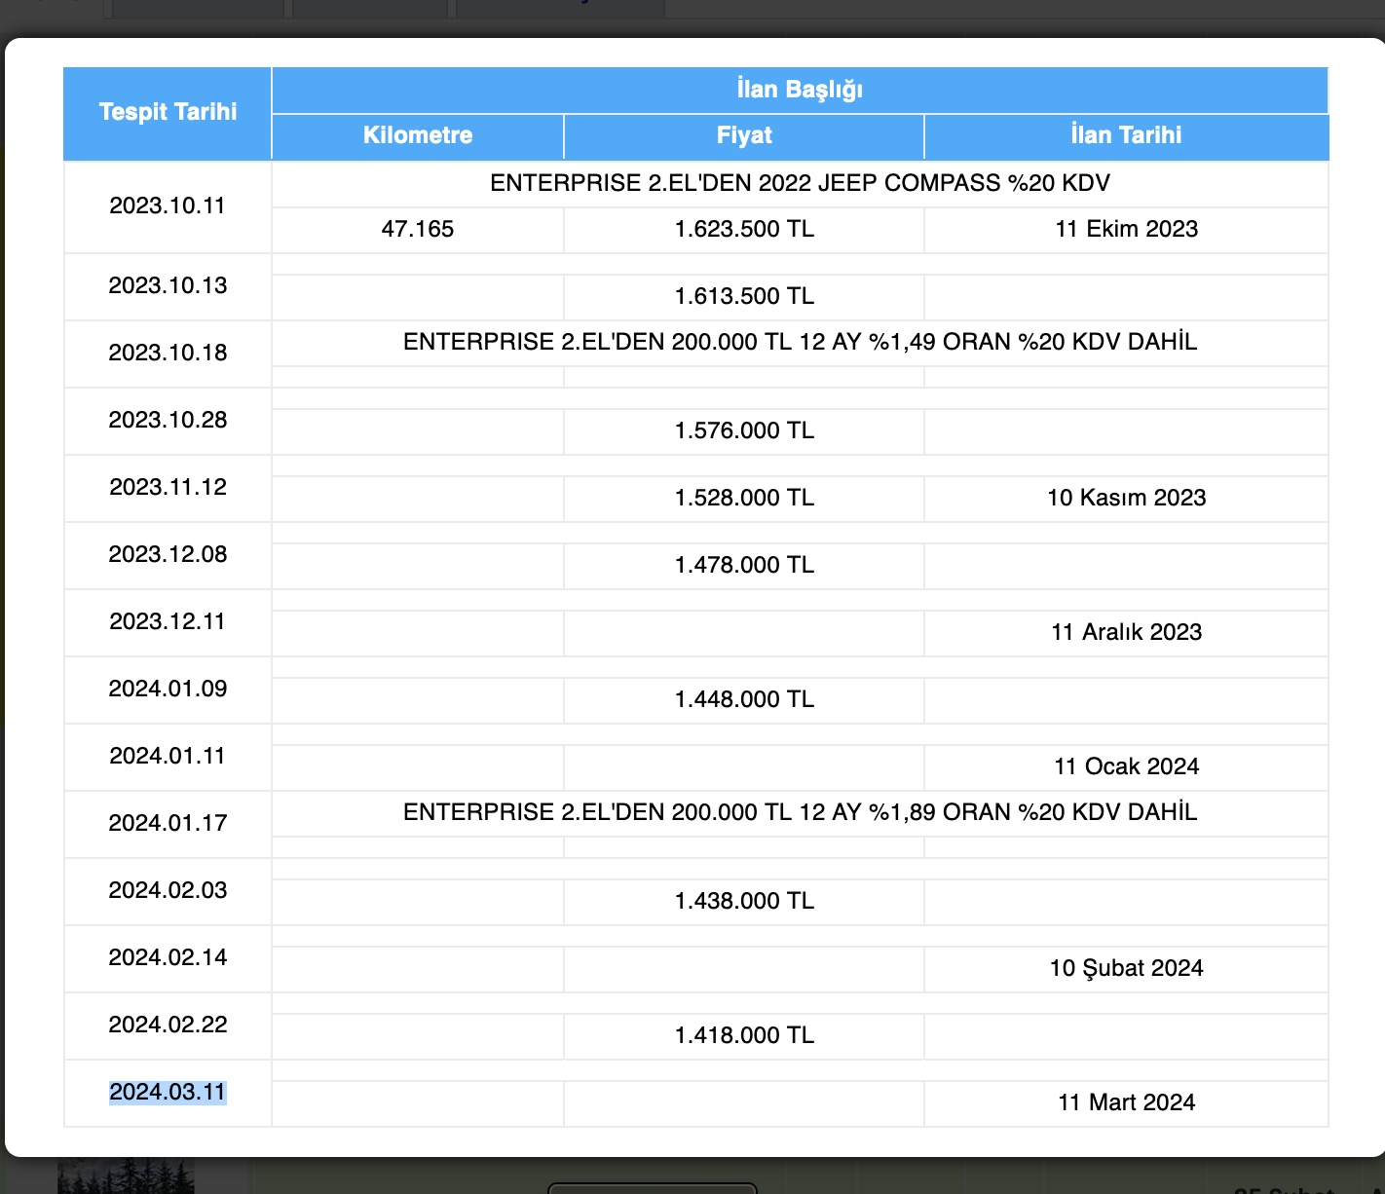Click the highlighted 2024.03.11 date
1385x1194 pixels.
168,1092
